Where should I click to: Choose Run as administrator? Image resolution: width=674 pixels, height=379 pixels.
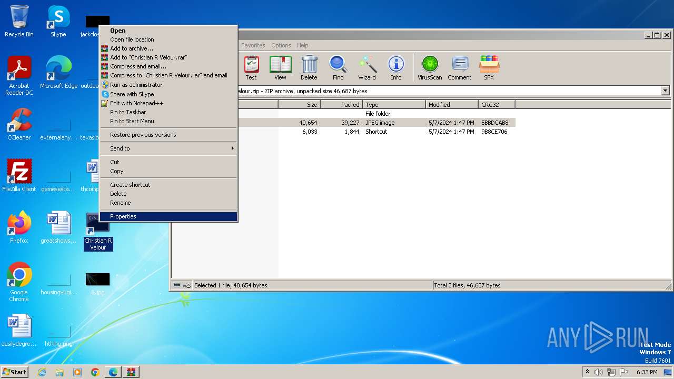pos(168,85)
